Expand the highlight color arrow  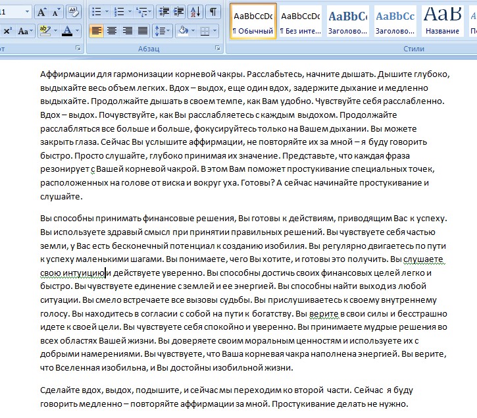click(x=55, y=31)
